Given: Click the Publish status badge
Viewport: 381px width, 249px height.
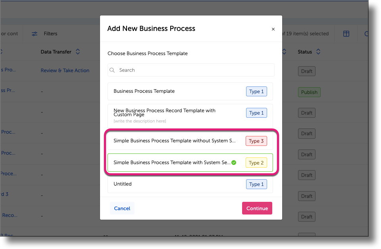Looking at the screenshot, I should (x=309, y=92).
